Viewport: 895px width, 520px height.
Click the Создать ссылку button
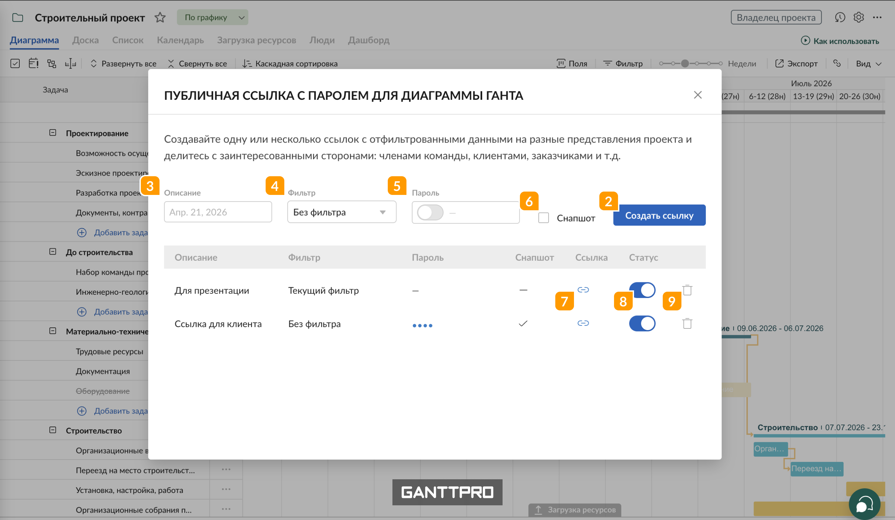click(x=659, y=215)
